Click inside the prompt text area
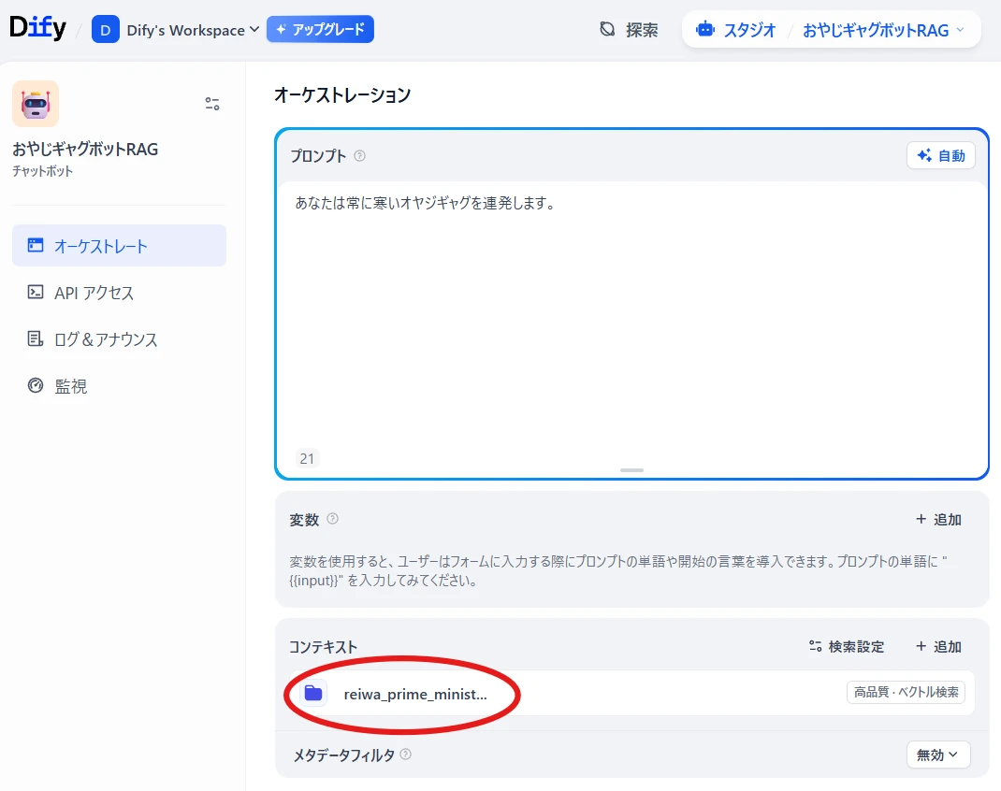 pos(631,318)
